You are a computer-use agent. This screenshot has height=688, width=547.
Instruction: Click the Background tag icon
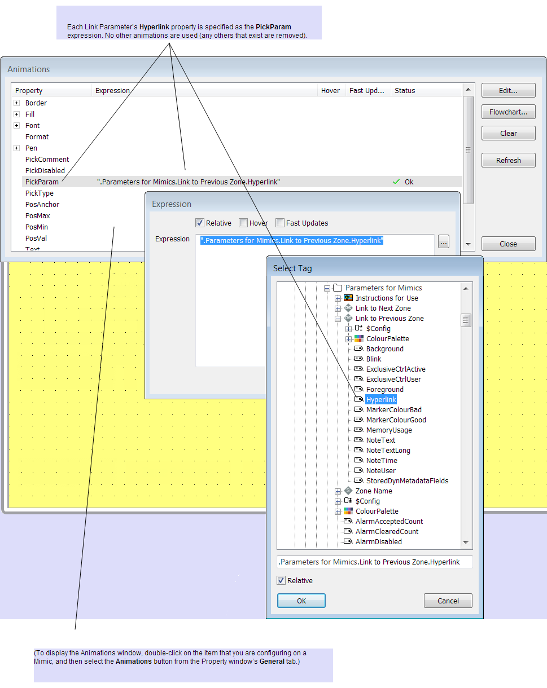pos(357,349)
